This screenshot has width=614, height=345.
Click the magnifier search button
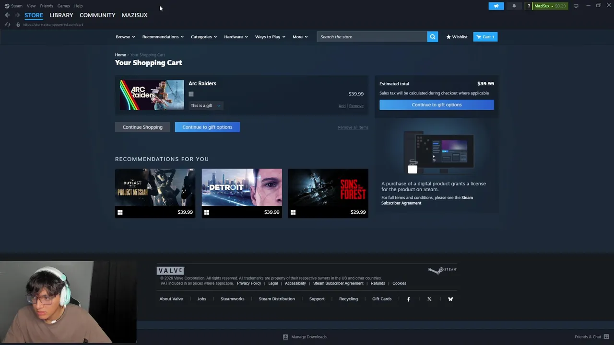pyautogui.click(x=432, y=37)
